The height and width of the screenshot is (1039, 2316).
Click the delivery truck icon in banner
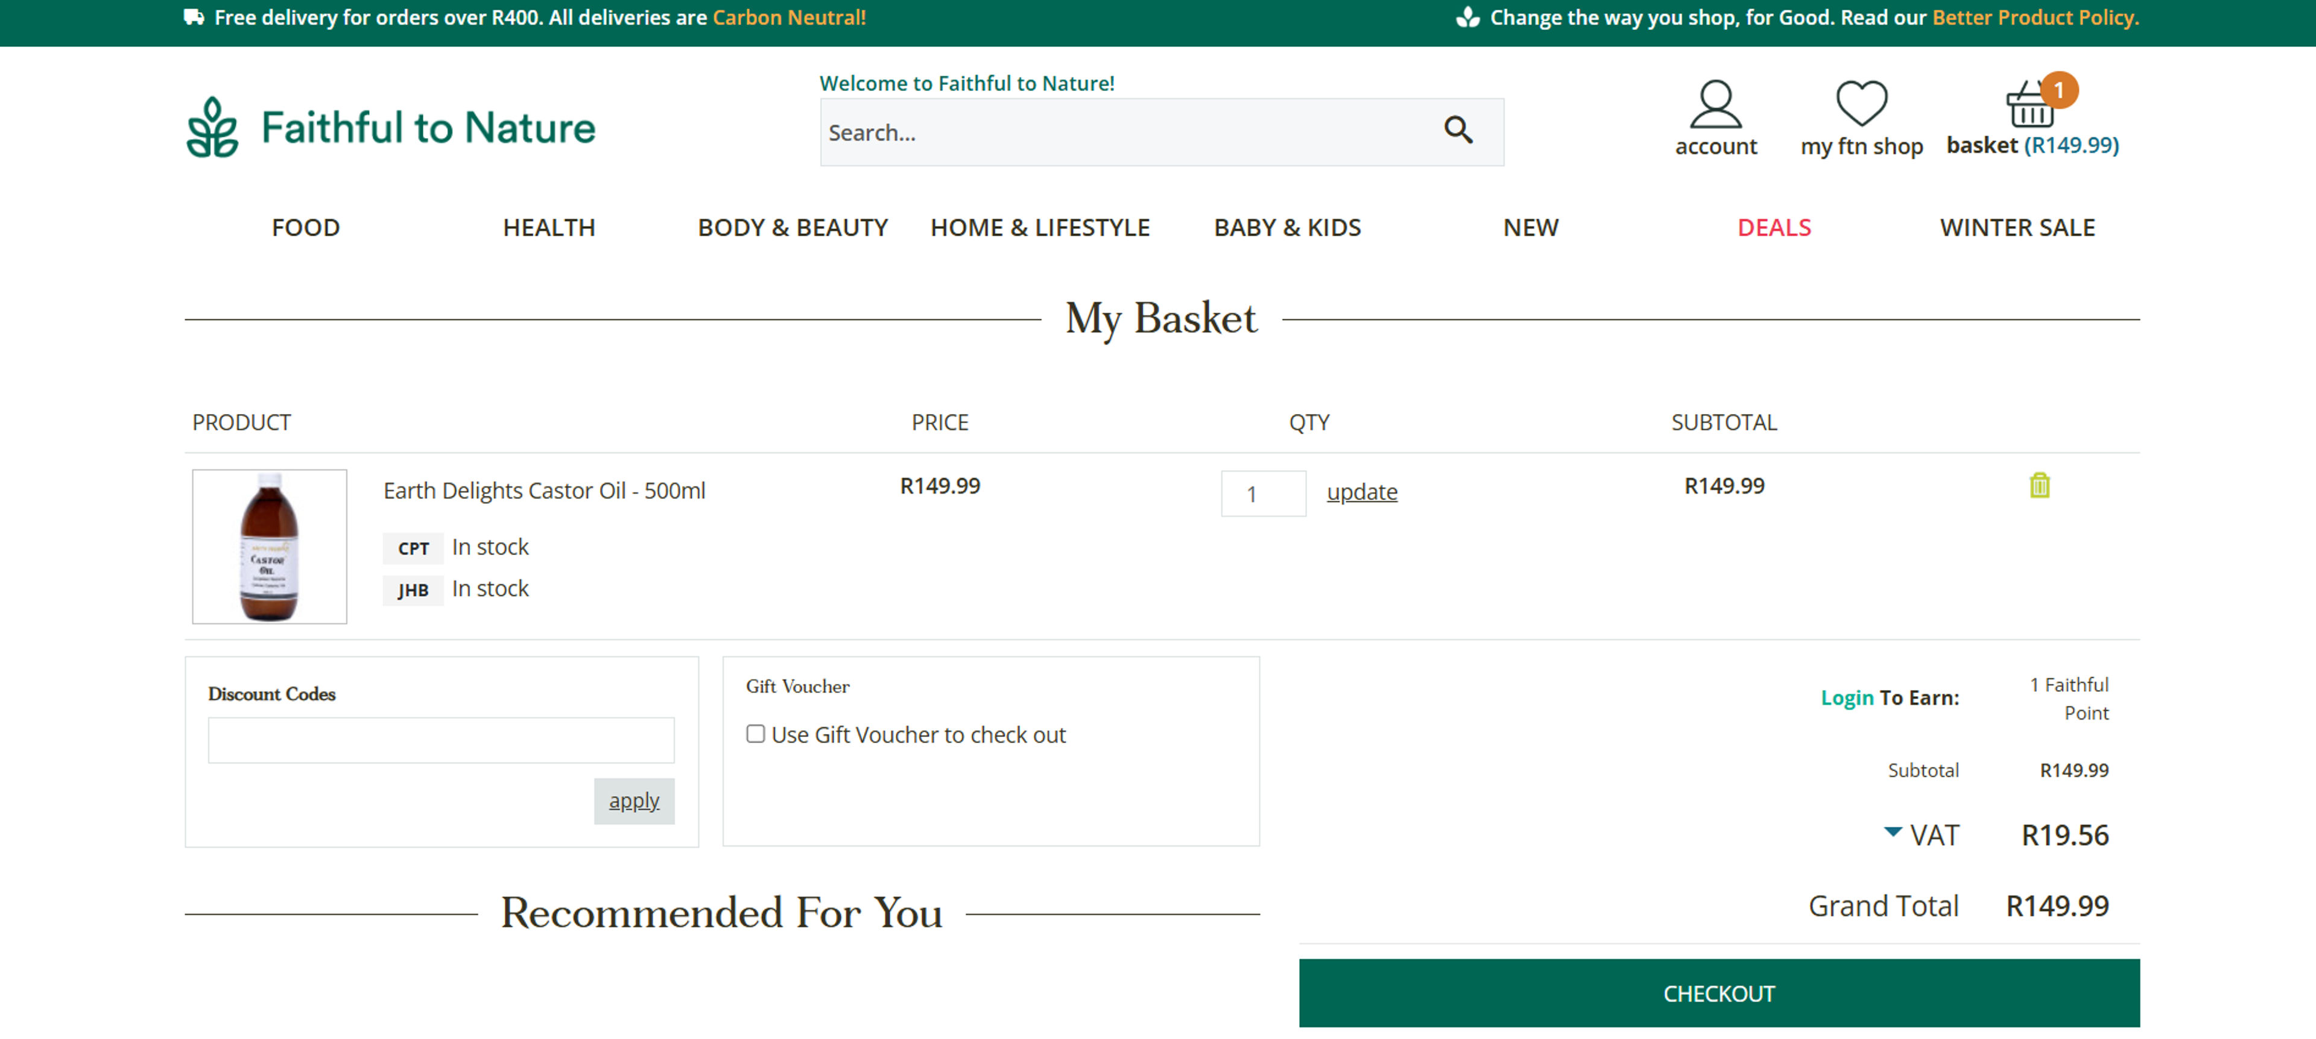[x=194, y=17]
